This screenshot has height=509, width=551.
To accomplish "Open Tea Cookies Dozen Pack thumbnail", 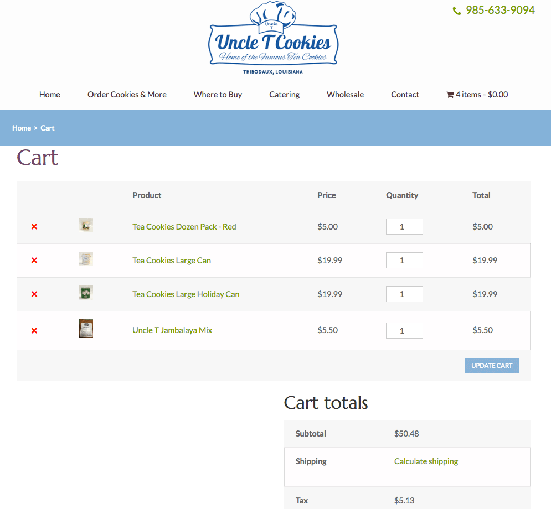I will pos(86,225).
